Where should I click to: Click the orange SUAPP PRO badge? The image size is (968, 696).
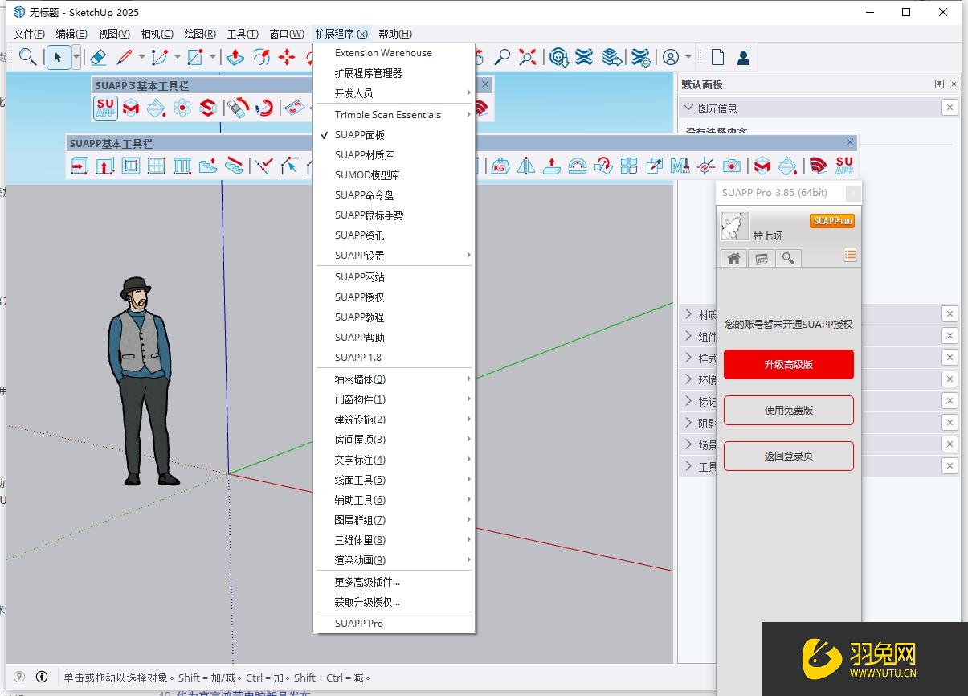click(832, 221)
